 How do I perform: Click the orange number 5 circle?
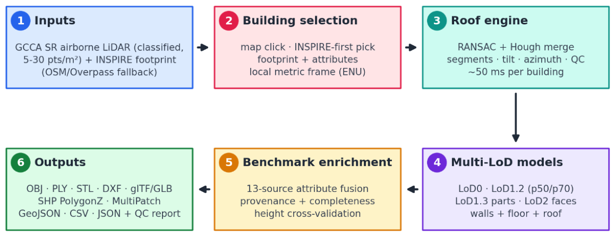229,162
